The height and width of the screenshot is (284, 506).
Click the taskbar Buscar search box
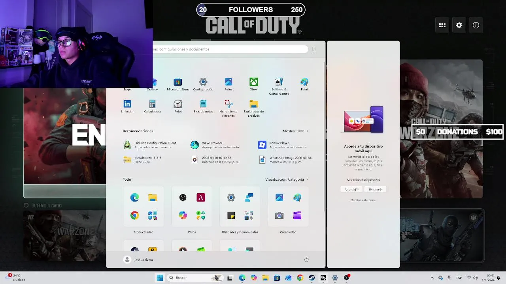tap(195, 278)
